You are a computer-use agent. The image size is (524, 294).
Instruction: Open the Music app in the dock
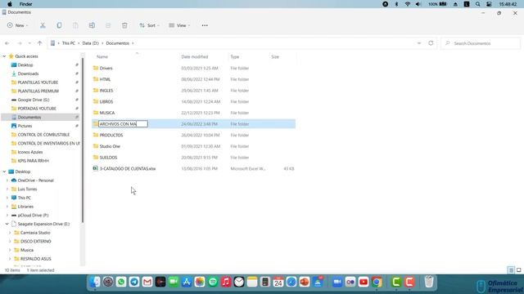click(226, 282)
